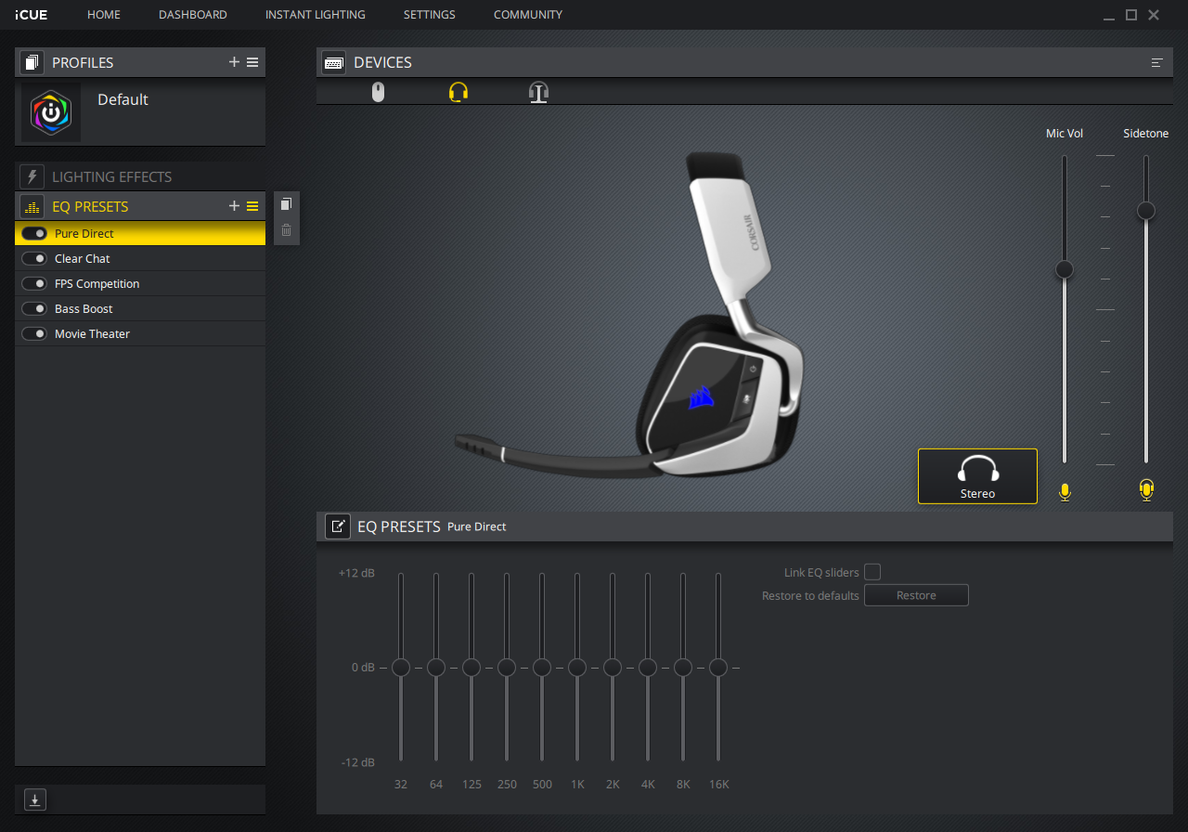The width and height of the screenshot is (1188, 832).
Task: Enable the Link EQ sliders checkbox
Action: coord(872,572)
